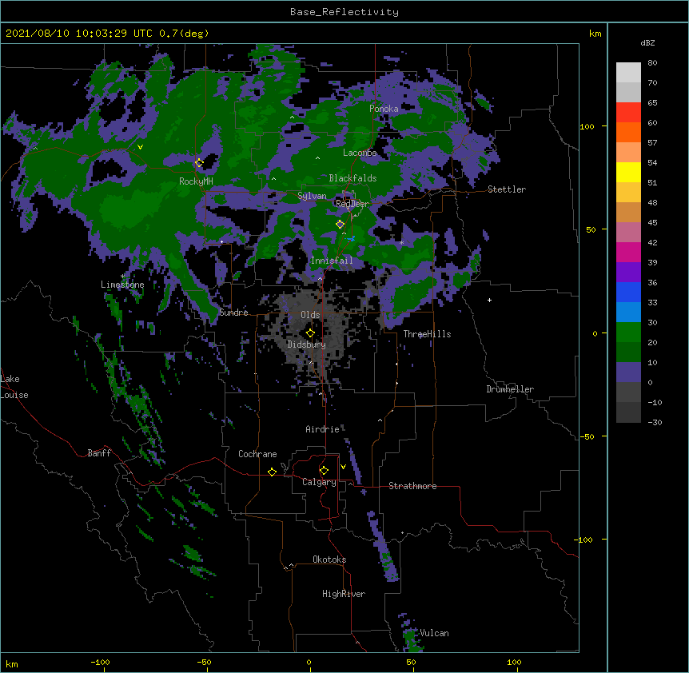
Task: Click the Drumheller label
Action: (510, 389)
